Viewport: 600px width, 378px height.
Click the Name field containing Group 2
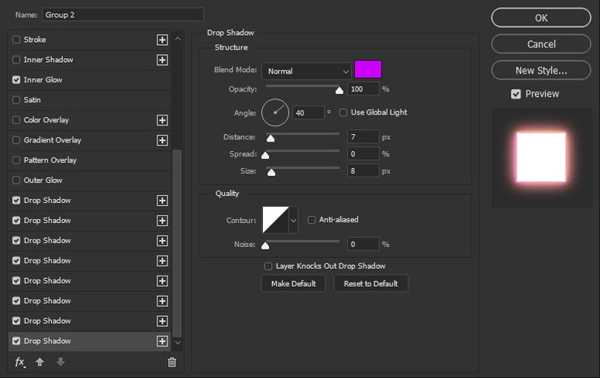[x=122, y=15]
